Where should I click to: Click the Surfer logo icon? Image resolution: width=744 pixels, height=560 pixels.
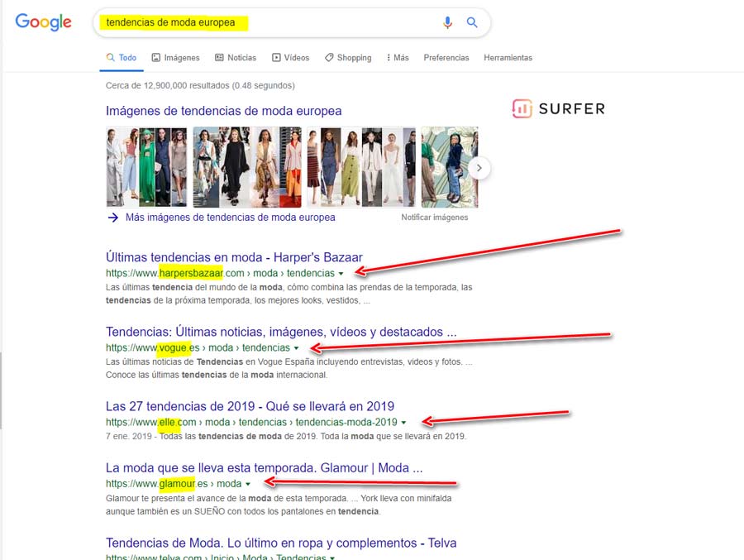[522, 108]
